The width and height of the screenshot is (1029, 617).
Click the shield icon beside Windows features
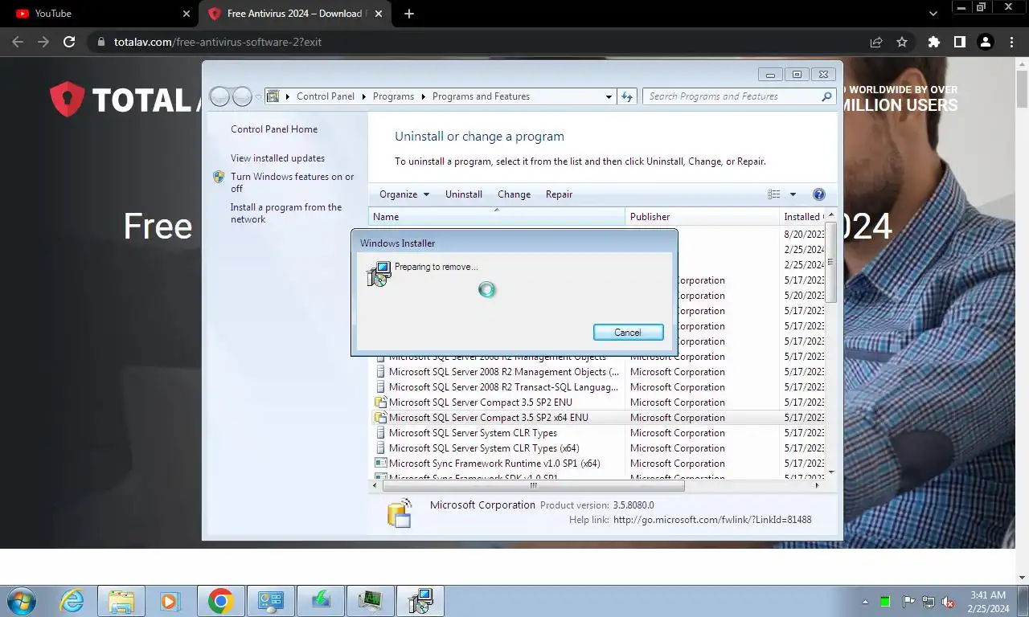click(219, 177)
